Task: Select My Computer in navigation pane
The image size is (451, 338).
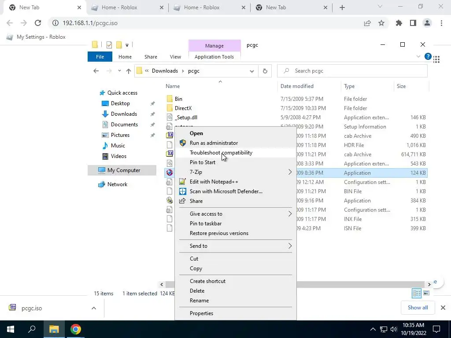Action: click(x=122, y=170)
